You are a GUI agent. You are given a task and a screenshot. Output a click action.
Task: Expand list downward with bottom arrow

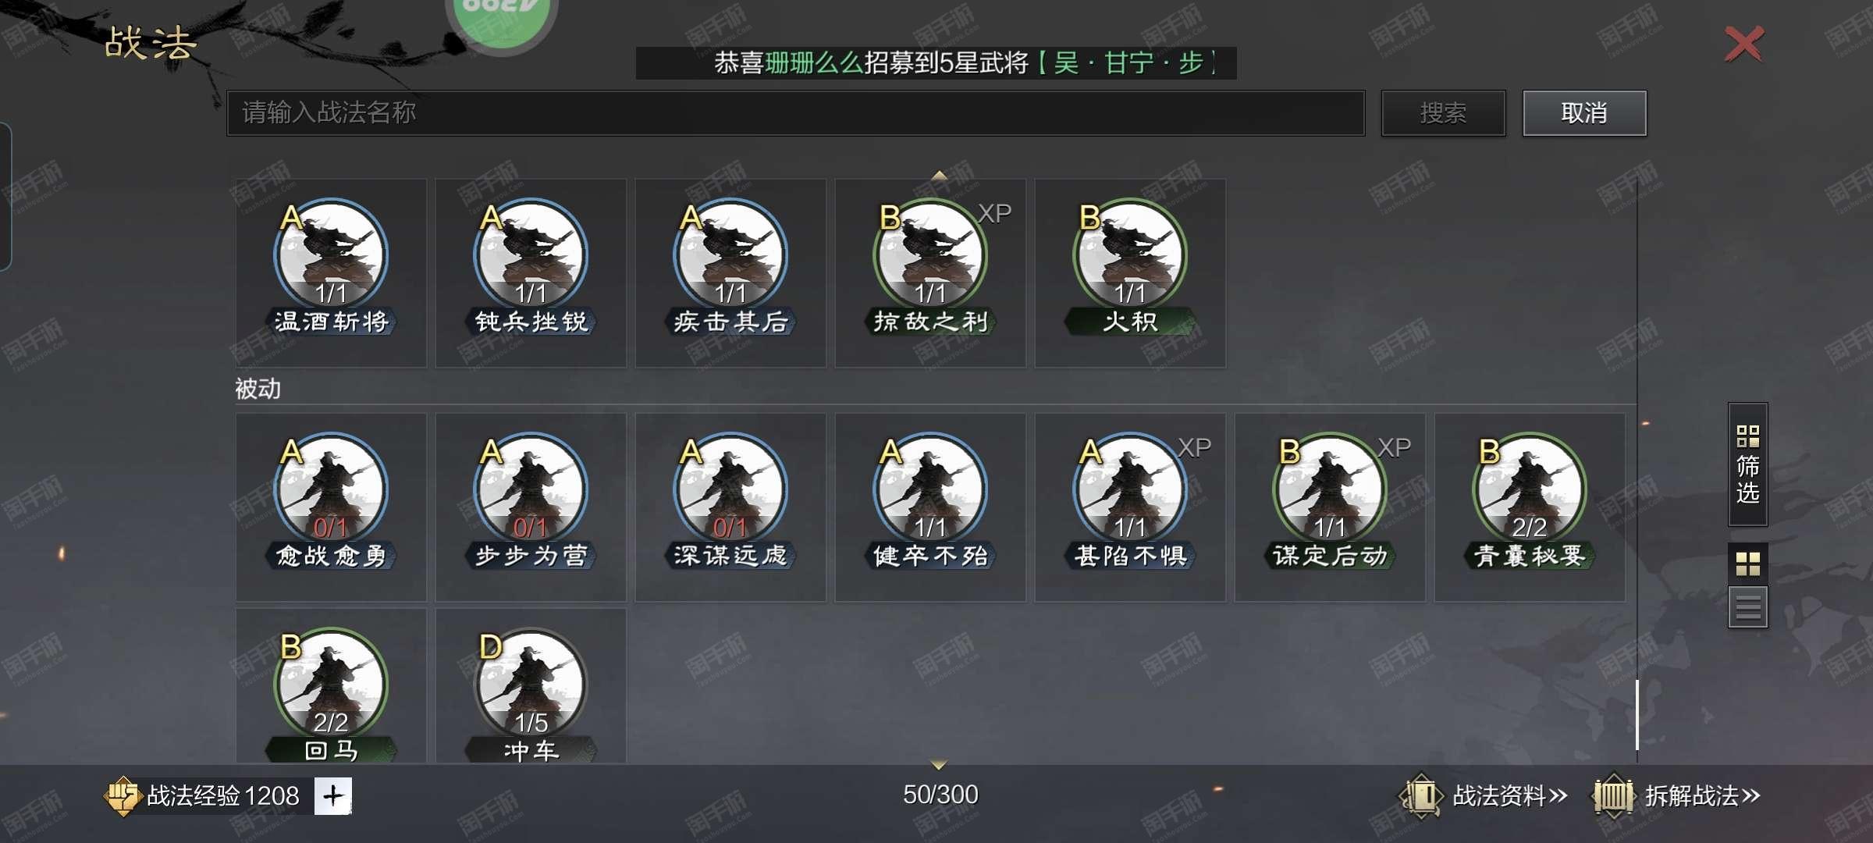939,765
